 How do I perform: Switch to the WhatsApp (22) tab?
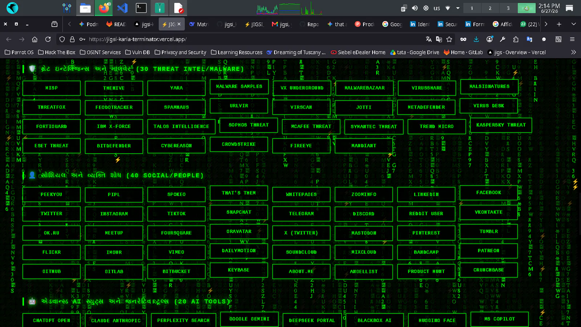[x=531, y=24]
